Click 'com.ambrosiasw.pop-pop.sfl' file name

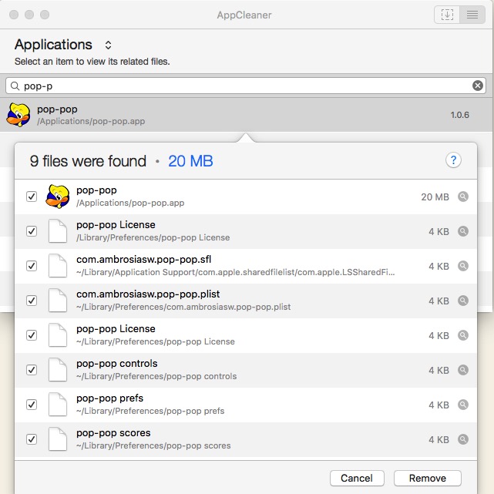(143, 260)
